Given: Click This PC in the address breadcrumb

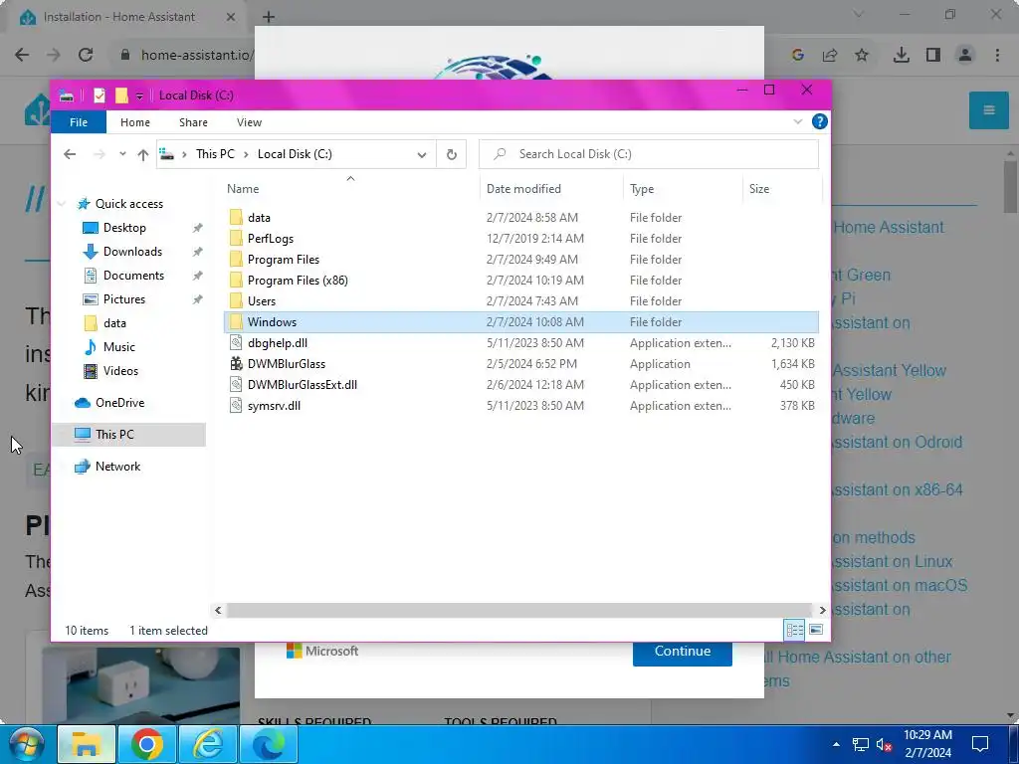Looking at the screenshot, I should [x=215, y=154].
